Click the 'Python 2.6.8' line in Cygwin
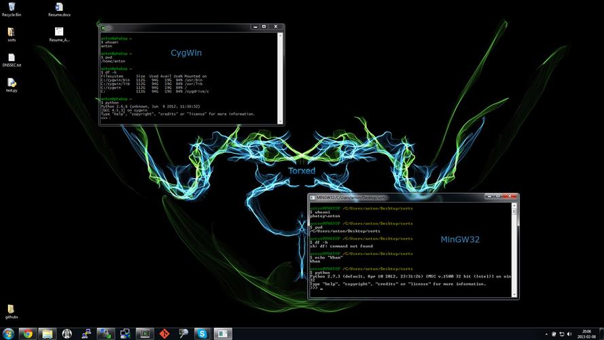Viewport: 604px width, 340px height. (x=151, y=106)
